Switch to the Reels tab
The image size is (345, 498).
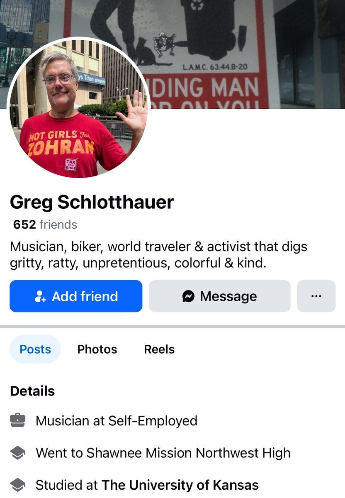(x=159, y=349)
